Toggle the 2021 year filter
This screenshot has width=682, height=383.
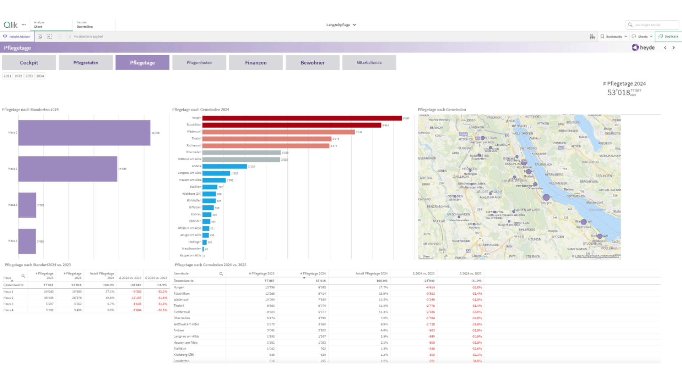(7, 76)
